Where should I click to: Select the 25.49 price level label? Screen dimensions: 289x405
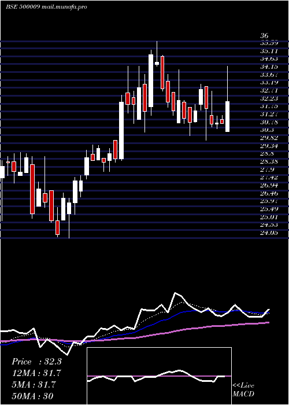(x=269, y=209)
